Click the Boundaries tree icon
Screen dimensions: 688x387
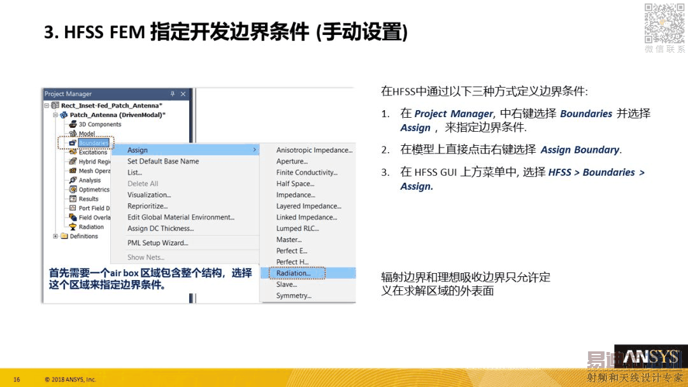click(73, 143)
